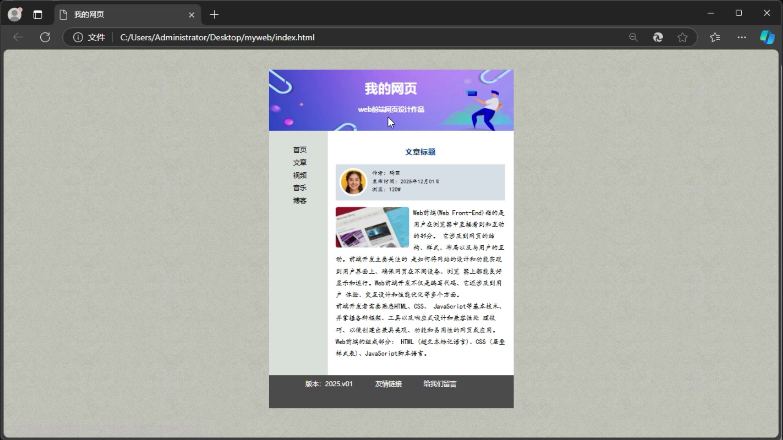
Task: Click the article image thumbnail
Action: tap(372, 227)
